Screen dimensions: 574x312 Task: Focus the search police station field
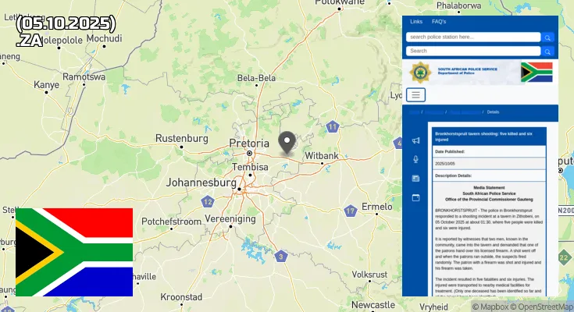(473, 37)
